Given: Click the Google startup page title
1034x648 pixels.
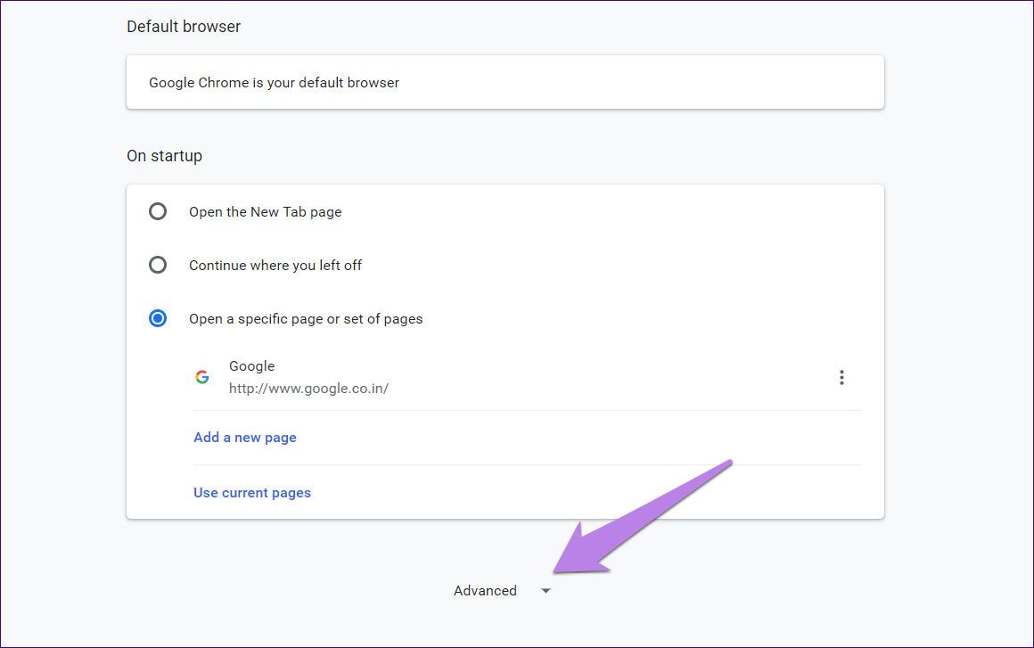Looking at the screenshot, I should 252,366.
